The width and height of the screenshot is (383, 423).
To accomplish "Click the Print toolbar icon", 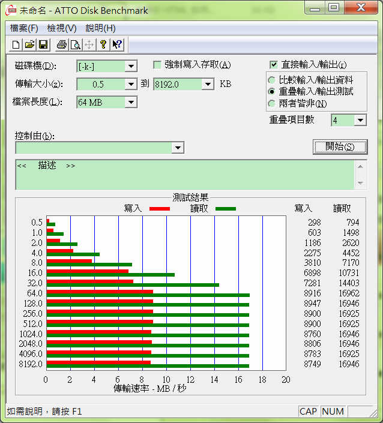I will pos(62,44).
